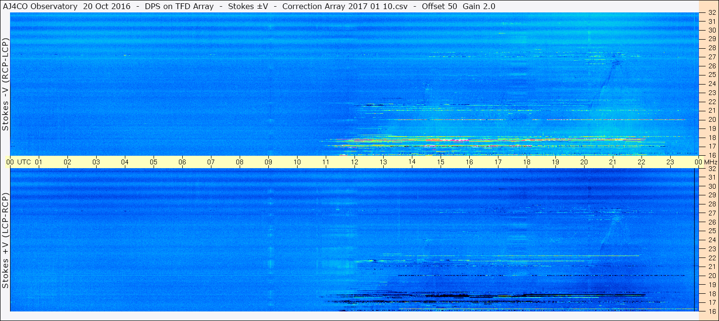Select the 01 hour tick on the time axis

point(39,162)
